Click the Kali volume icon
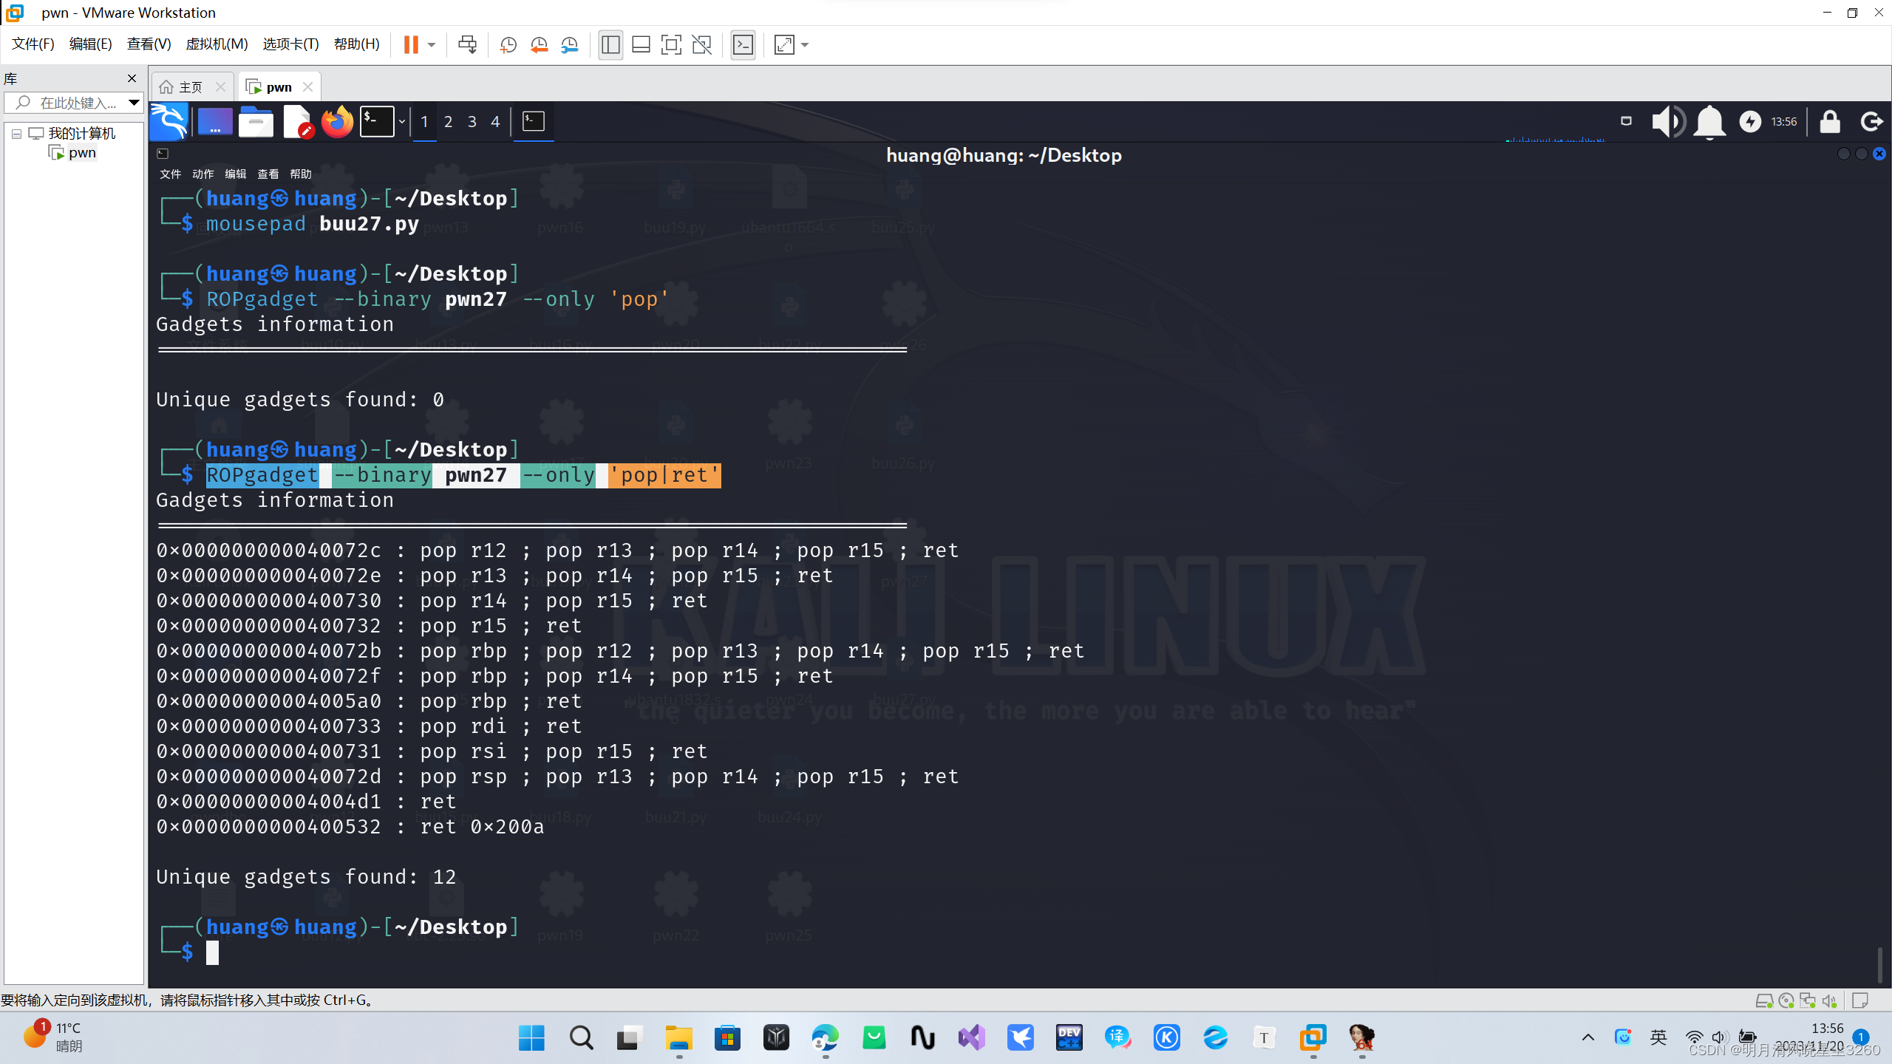 click(1667, 122)
